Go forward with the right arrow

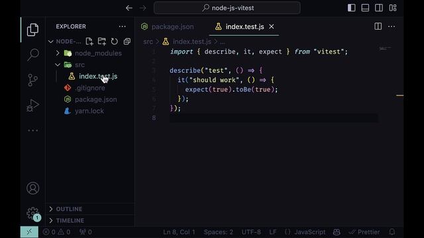coord(143,8)
